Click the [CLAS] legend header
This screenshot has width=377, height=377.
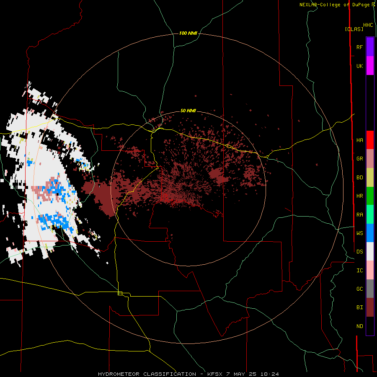(x=354, y=29)
